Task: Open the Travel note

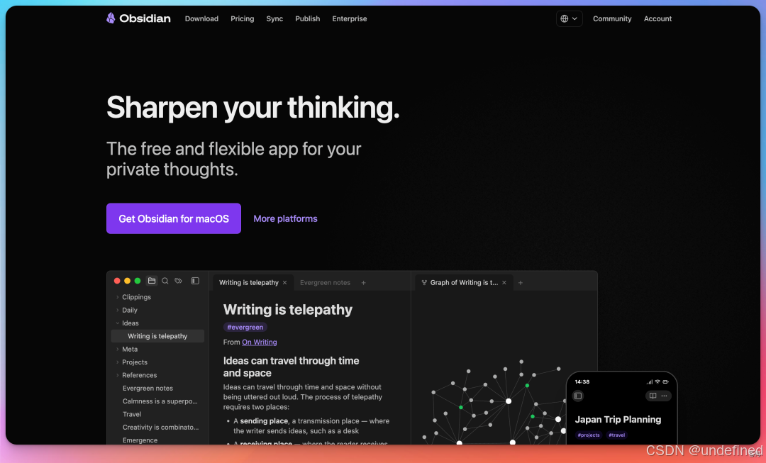Action: (x=132, y=414)
